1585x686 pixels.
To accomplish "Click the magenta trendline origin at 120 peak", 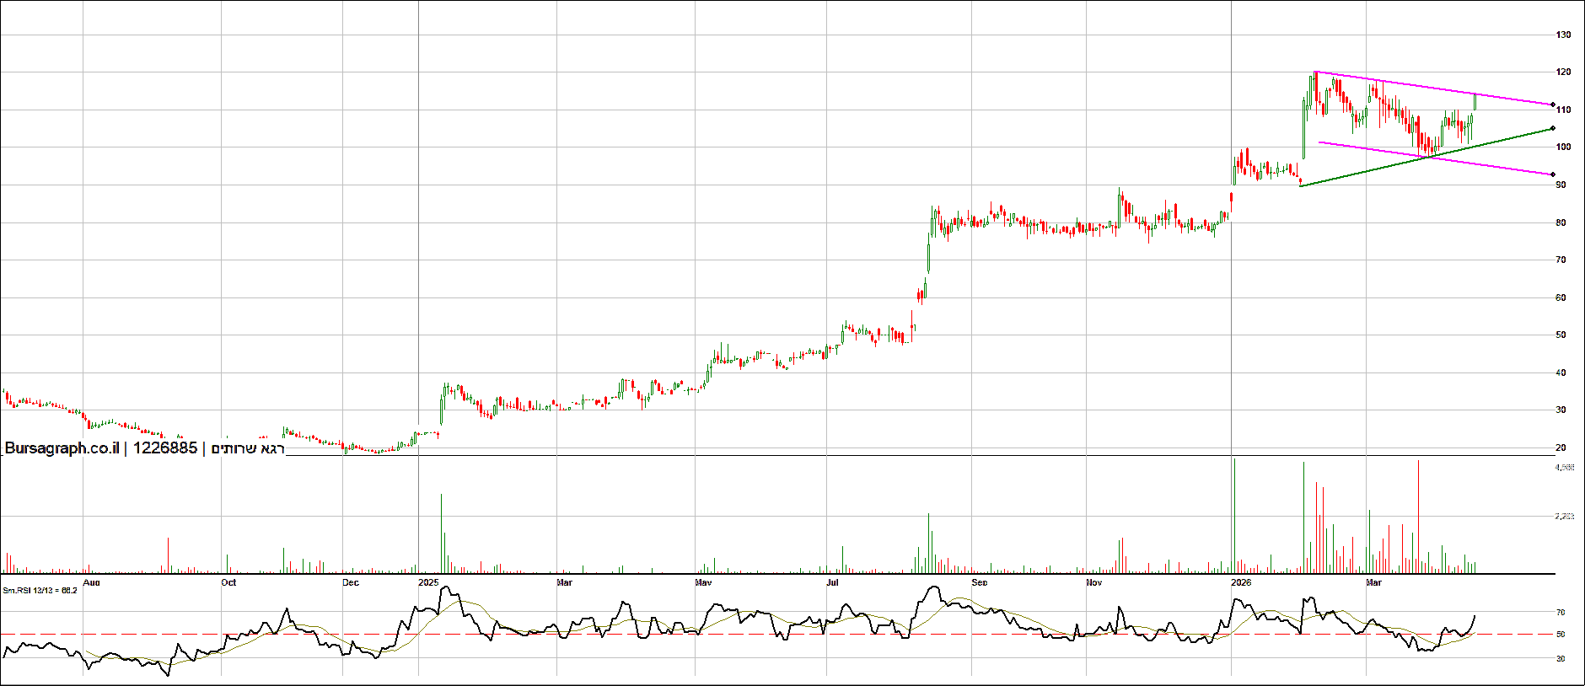I will coord(1315,72).
